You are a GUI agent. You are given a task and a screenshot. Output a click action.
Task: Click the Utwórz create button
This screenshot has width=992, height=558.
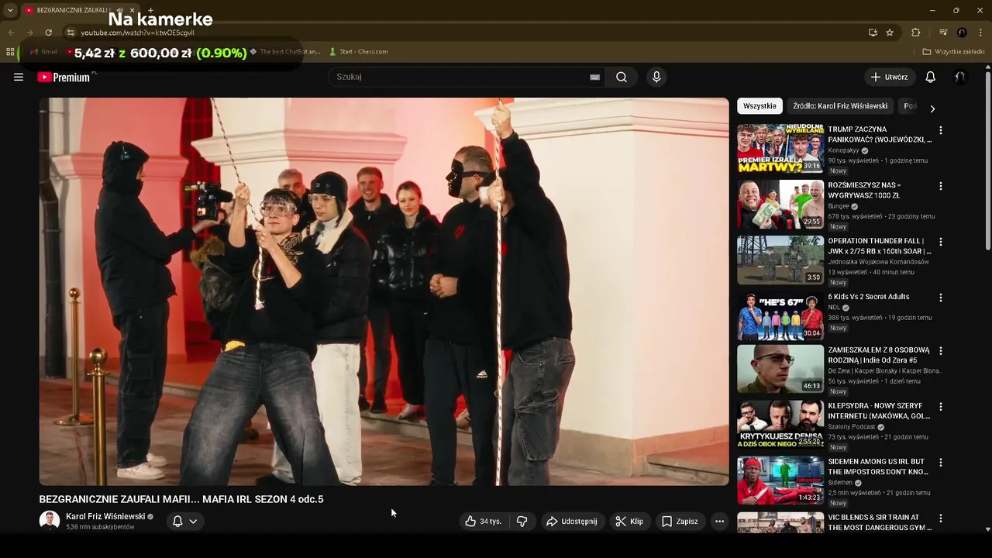tap(890, 77)
